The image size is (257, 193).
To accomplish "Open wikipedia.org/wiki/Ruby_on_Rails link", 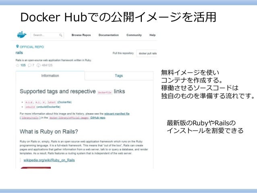I will click(49, 160).
